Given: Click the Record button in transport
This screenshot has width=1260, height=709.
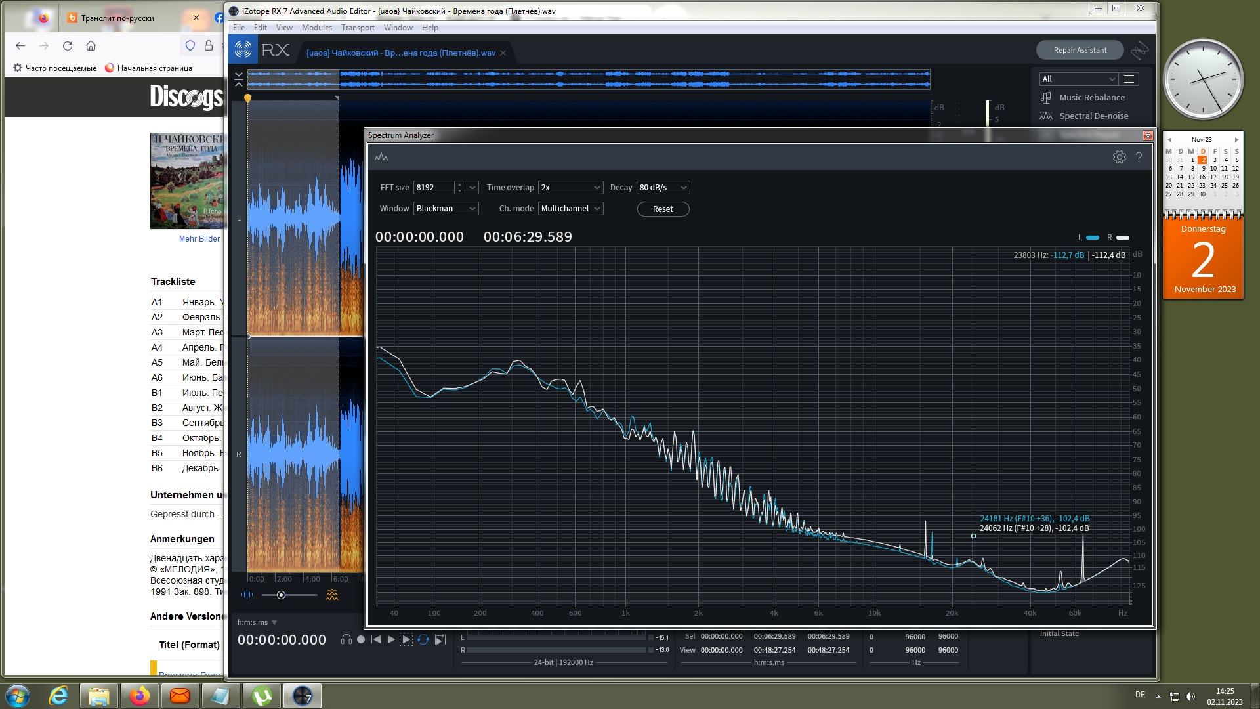Looking at the screenshot, I should tap(361, 639).
